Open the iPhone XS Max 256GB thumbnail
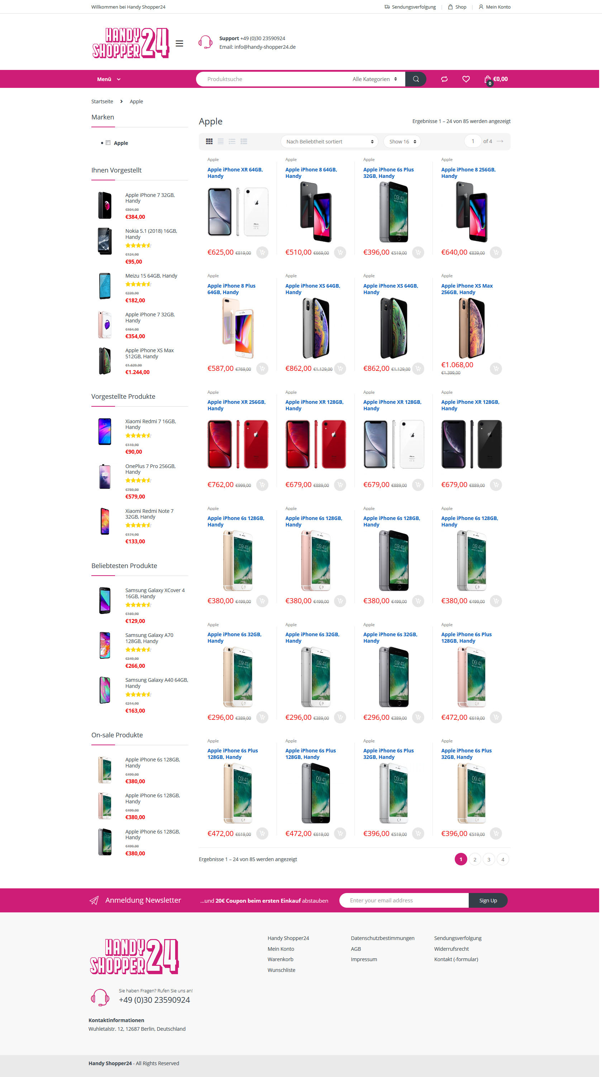Viewport: 602px width, 1077px height. click(471, 328)
